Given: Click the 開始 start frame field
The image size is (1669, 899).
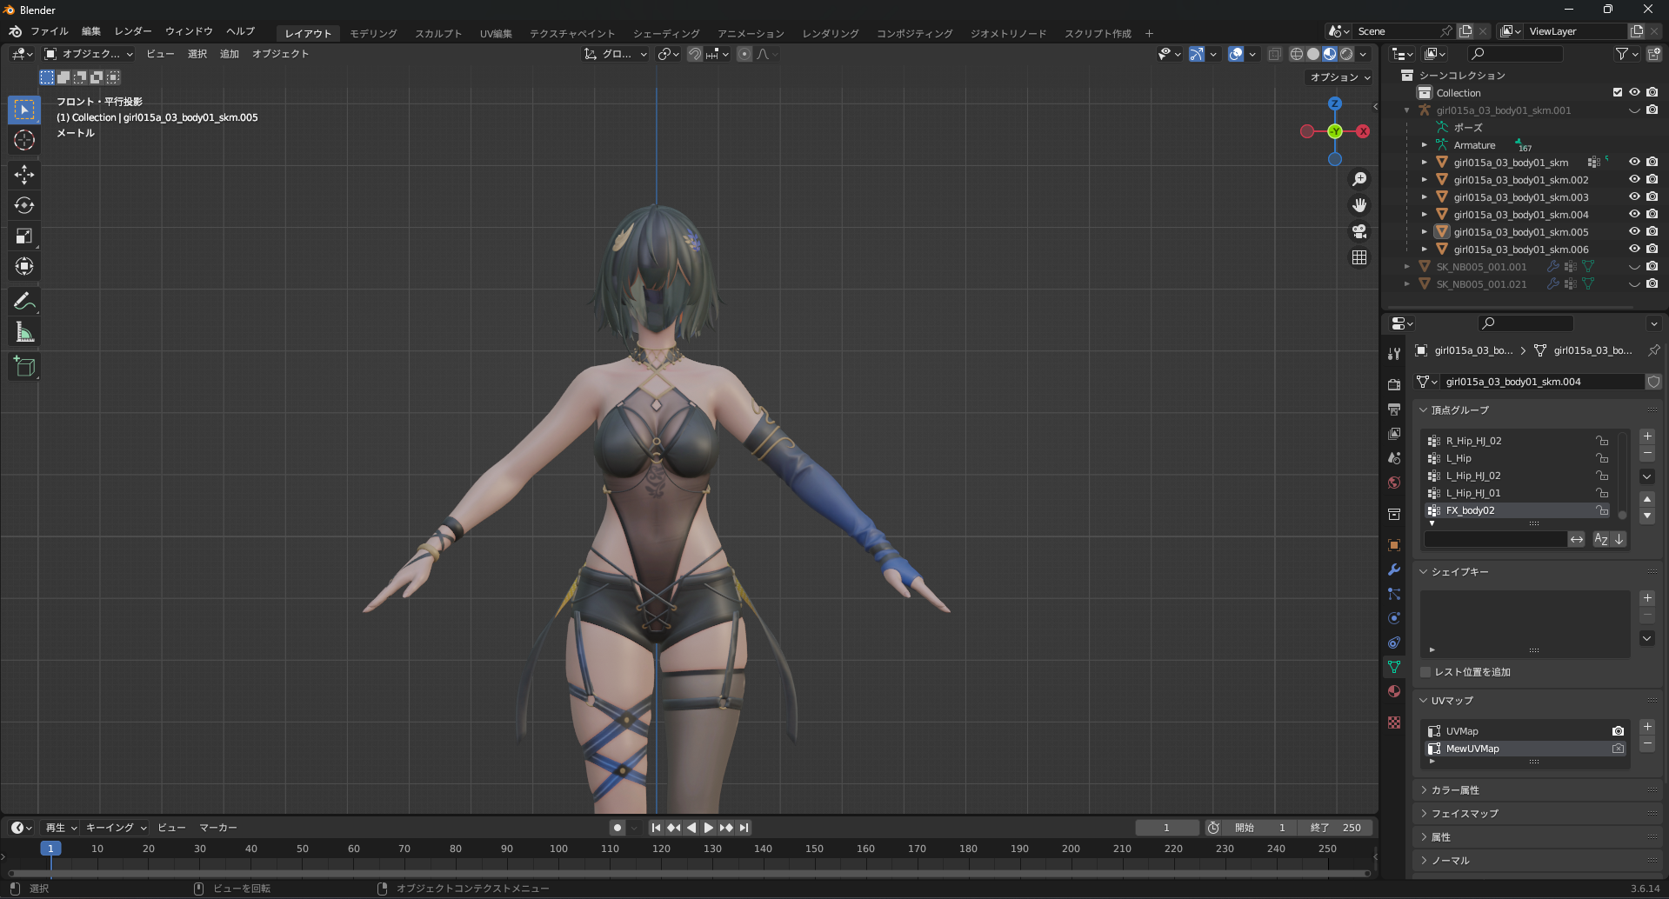Looking at the screenshot, I should point(1259,828).
